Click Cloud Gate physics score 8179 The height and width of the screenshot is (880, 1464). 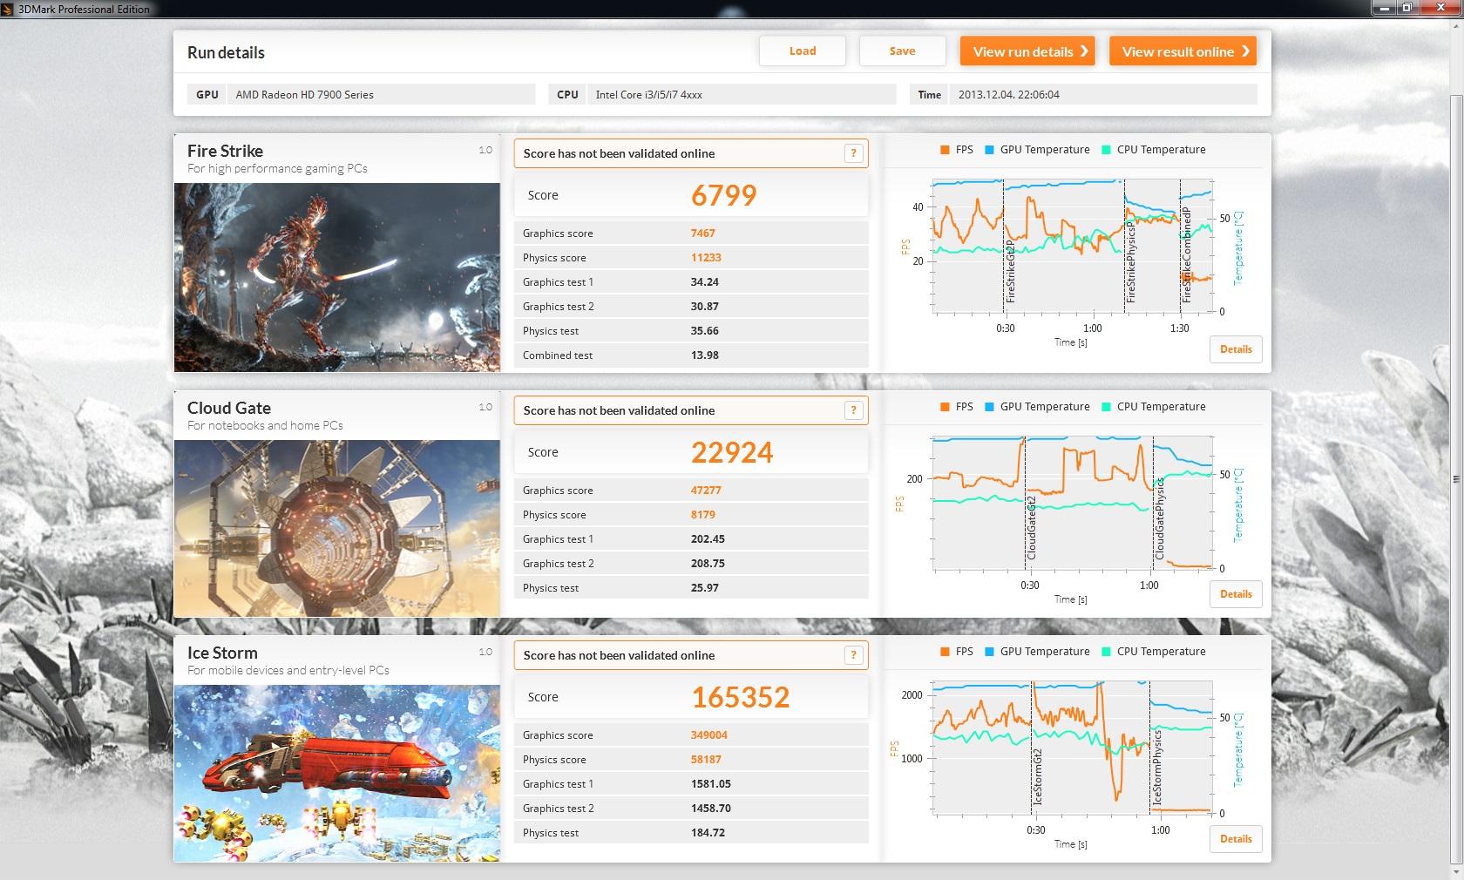coord(702,515)
